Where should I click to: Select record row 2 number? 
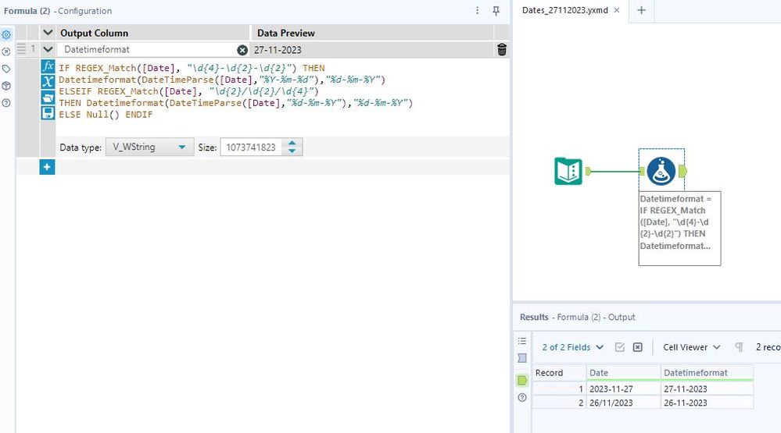pos(559,403)
